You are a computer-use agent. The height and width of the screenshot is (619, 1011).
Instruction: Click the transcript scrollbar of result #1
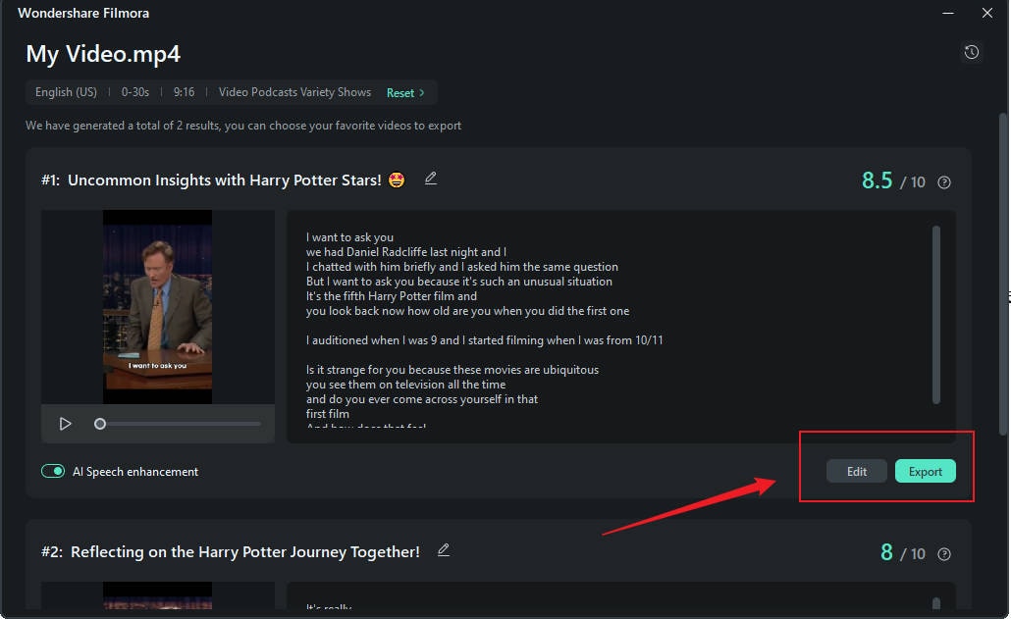(935, 314)
